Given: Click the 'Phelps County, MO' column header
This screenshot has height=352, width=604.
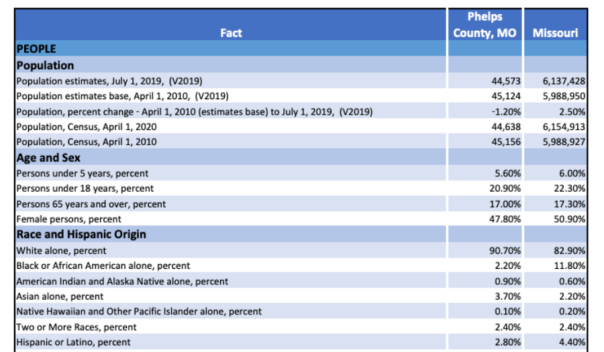Looking at the screenshot, I should [485, 25].
